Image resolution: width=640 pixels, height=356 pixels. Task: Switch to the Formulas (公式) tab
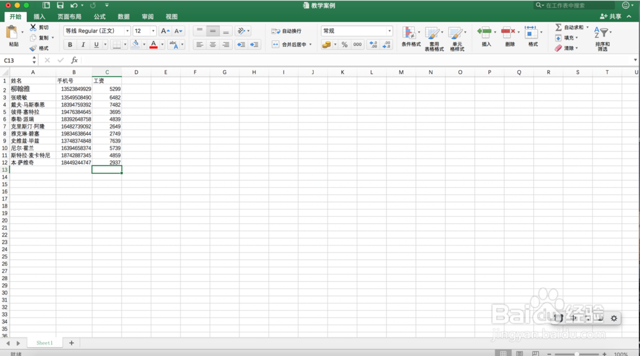[100, 17]
